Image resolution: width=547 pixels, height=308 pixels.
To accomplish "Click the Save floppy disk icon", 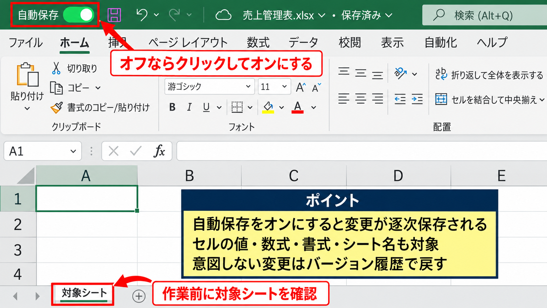I will coord(114,15).
